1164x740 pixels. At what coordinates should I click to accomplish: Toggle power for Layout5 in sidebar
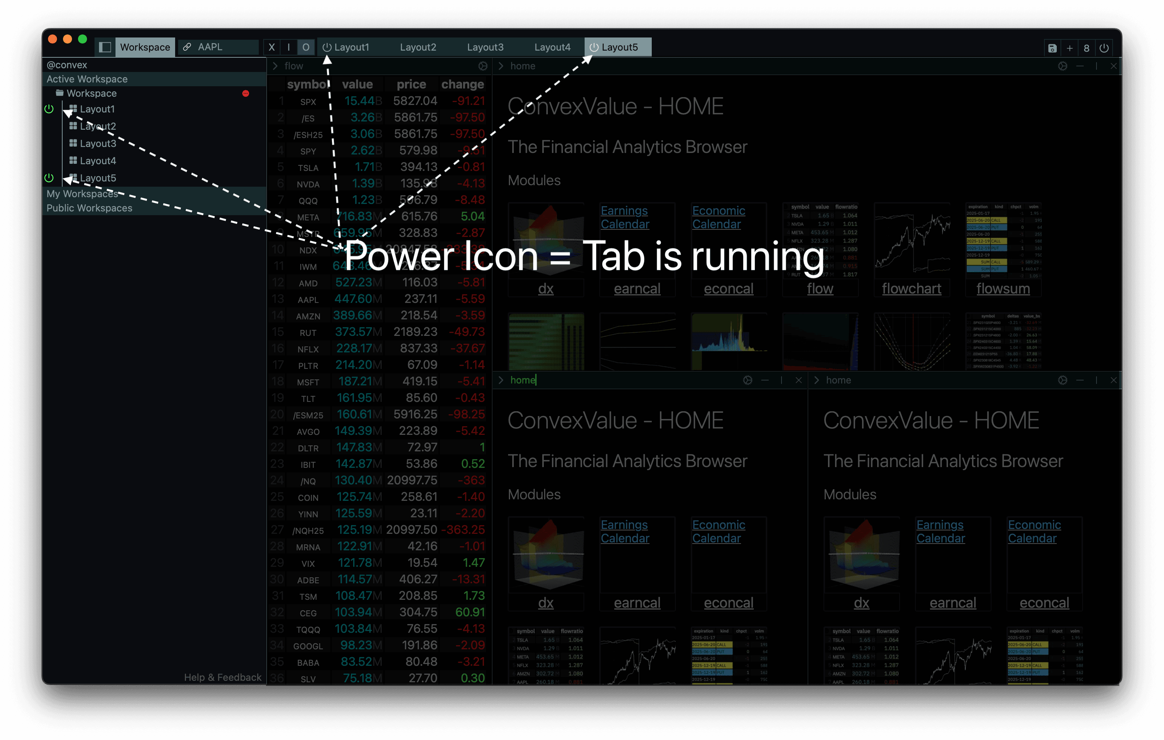tap(49, 177)
